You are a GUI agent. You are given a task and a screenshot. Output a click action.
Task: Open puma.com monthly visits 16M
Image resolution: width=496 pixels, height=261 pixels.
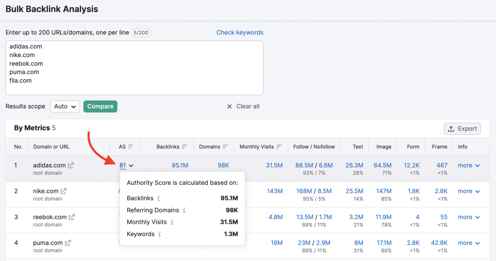tap(277, 243)
